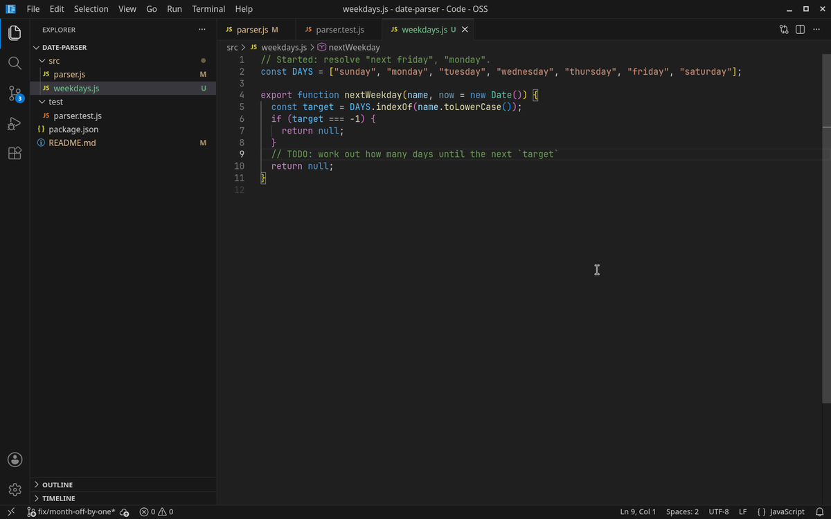Click the info icon beside README.md

click(x=42, y=143)
